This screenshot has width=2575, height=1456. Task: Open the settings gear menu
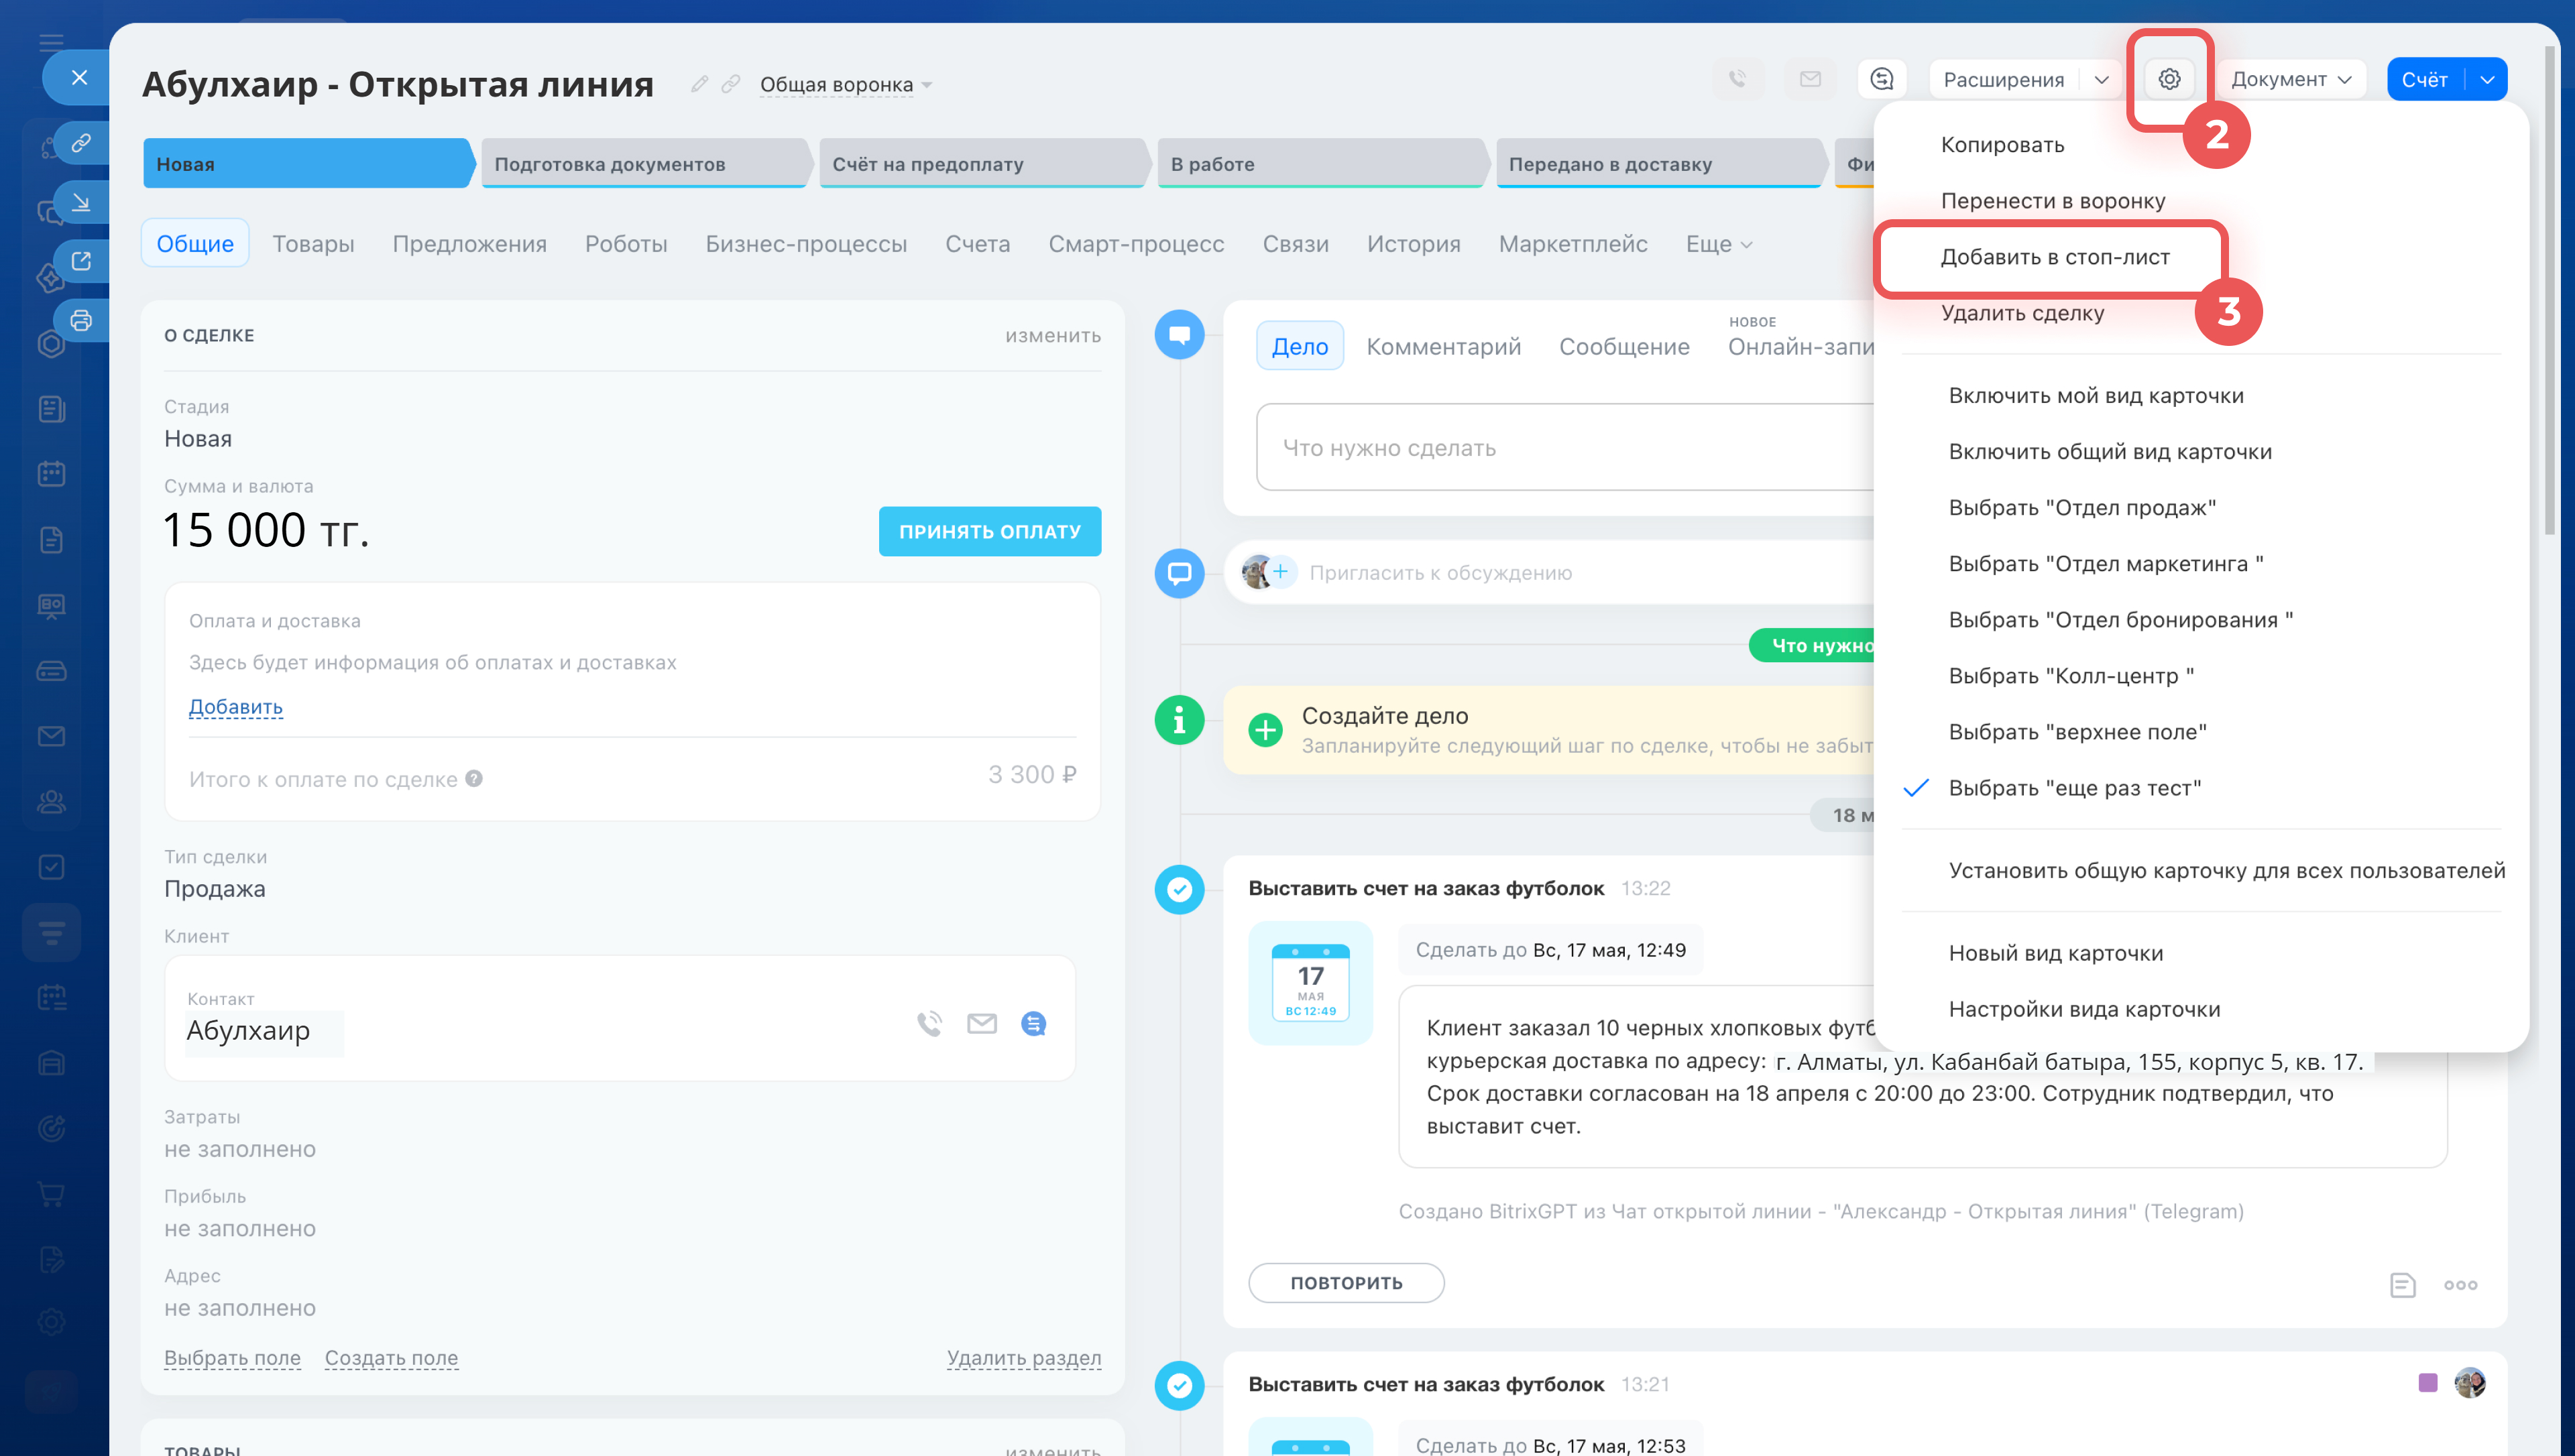2169,79
